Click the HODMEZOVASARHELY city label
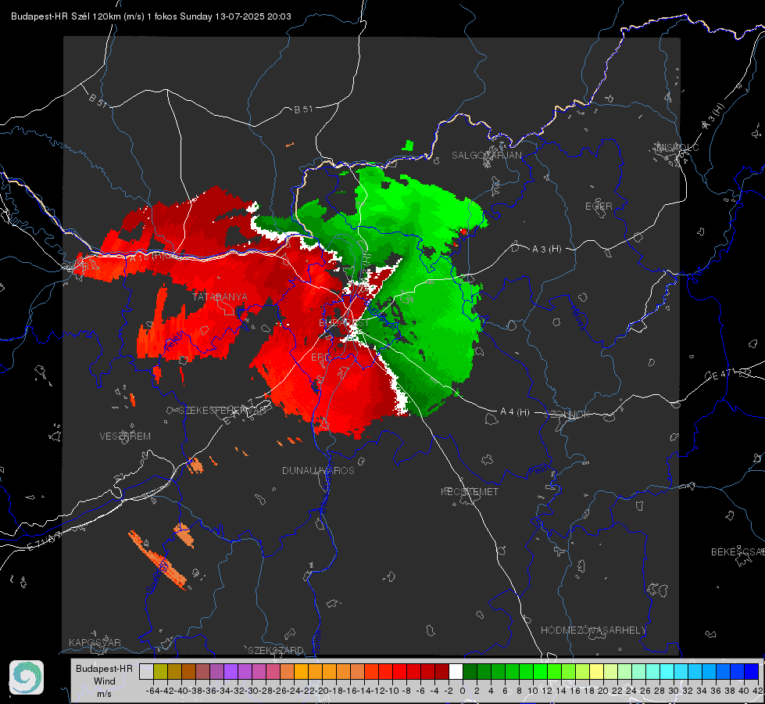Screen dimensions: 765x704 [593, 630]
